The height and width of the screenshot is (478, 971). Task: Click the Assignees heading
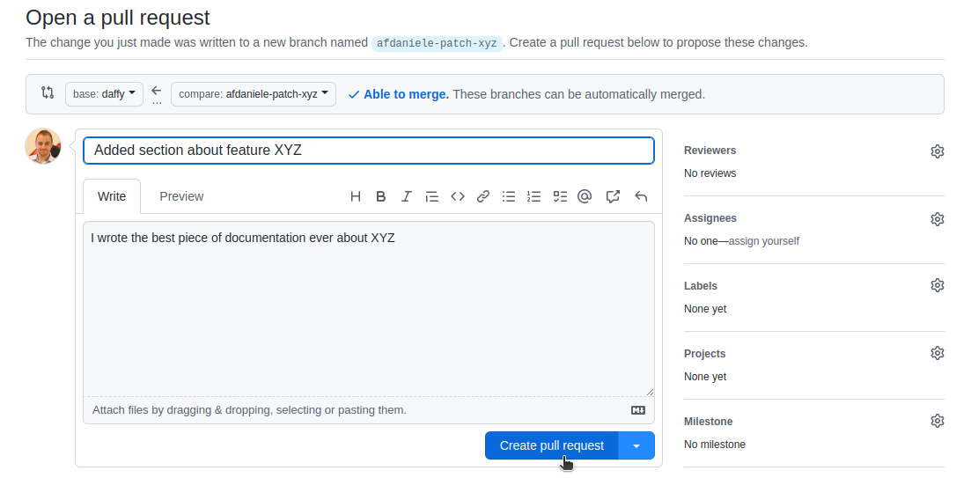click(710, 218)
